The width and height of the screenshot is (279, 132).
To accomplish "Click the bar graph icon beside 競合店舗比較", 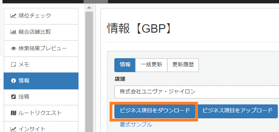I will click(13, 32).
